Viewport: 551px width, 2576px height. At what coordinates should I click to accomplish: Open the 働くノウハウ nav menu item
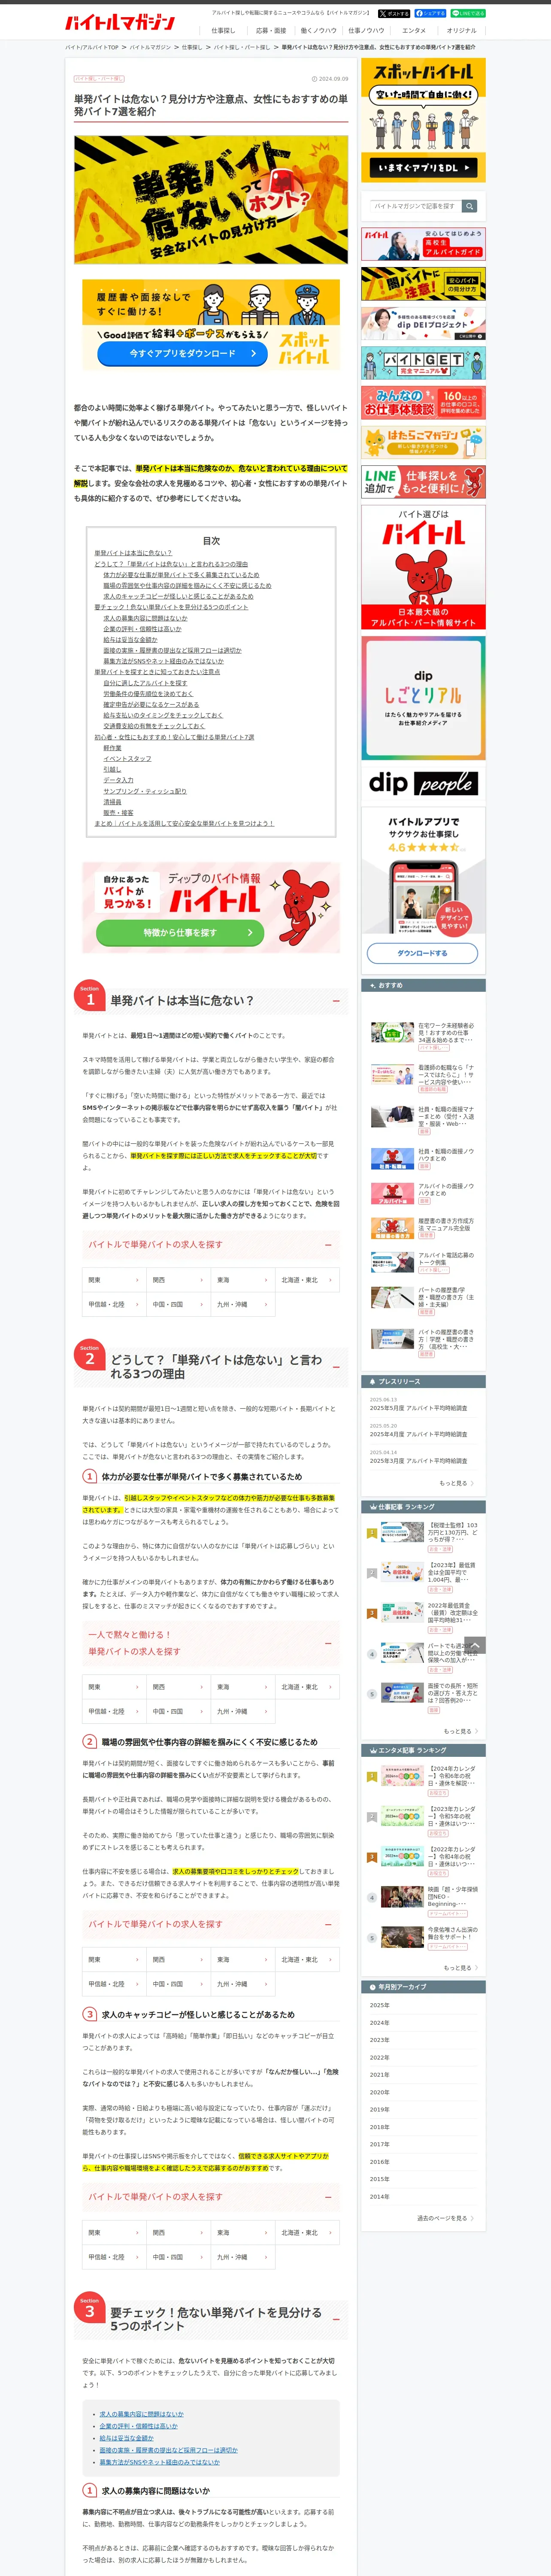pos(319,31)
